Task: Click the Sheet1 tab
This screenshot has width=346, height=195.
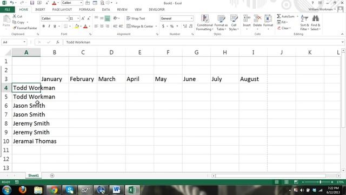Action: [34, 175]
